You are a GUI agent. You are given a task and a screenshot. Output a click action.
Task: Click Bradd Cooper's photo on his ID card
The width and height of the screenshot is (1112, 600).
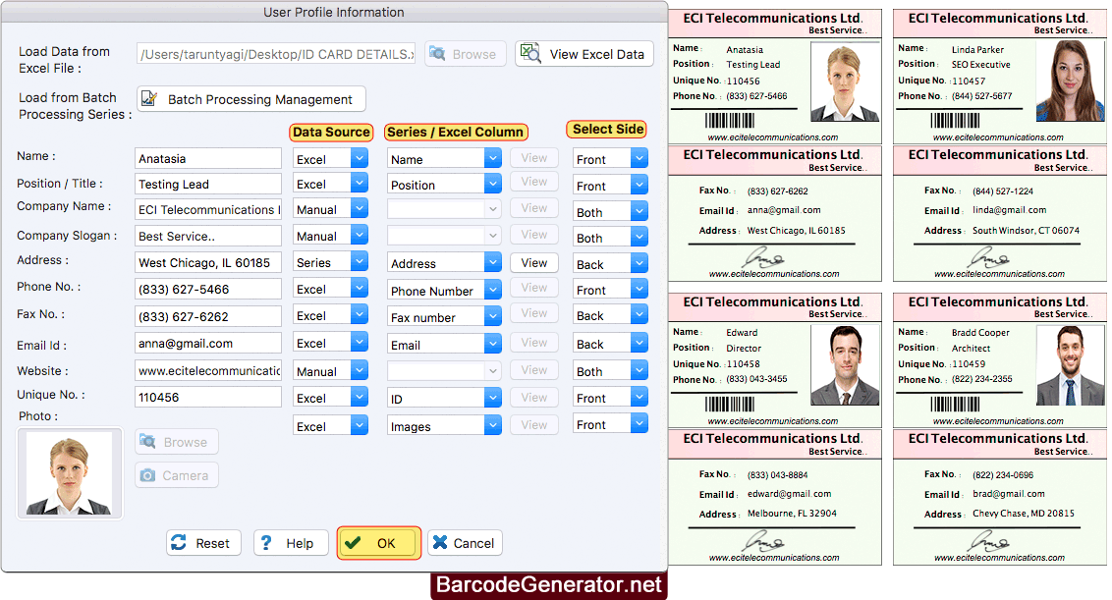pyautogui.click(x=1070, y=365)
